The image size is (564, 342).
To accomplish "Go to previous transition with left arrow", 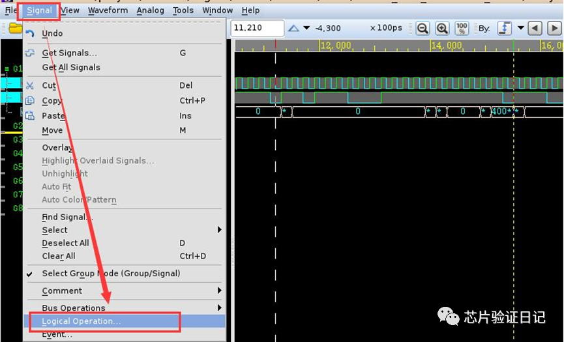I will pyautogui.click(x=535, y=28).
